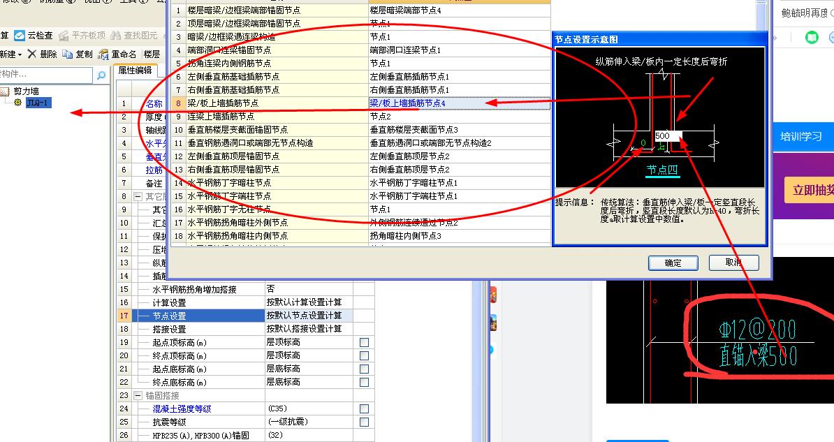Select row 垂直筋楼层变截面锚固节点

point(277,130)
